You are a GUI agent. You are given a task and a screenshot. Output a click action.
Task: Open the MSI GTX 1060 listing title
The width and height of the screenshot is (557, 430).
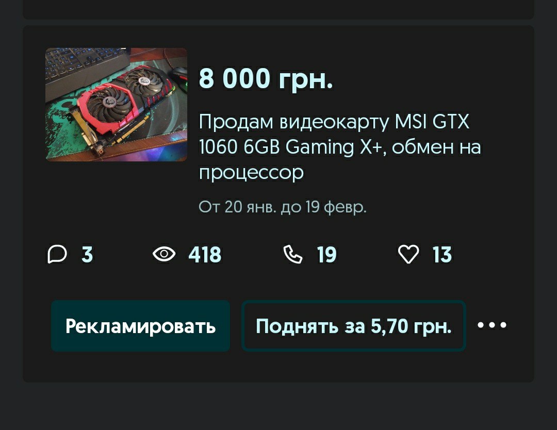pos(339,146)
